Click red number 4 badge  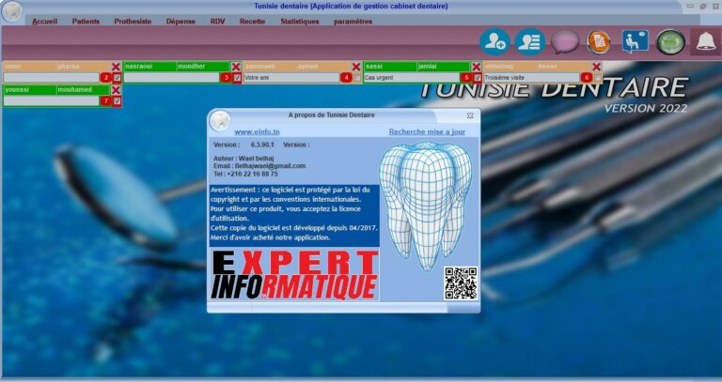click(x=346, y=78)
